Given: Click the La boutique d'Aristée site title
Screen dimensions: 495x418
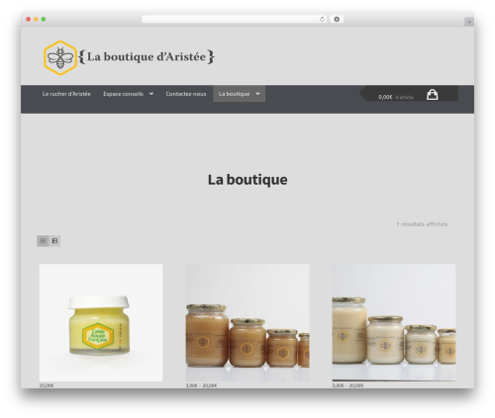Looking at the screenshot, I should coord(147,56).
